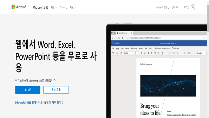Click the Microsoft logo in the header
209x118 pixels.
19,7
